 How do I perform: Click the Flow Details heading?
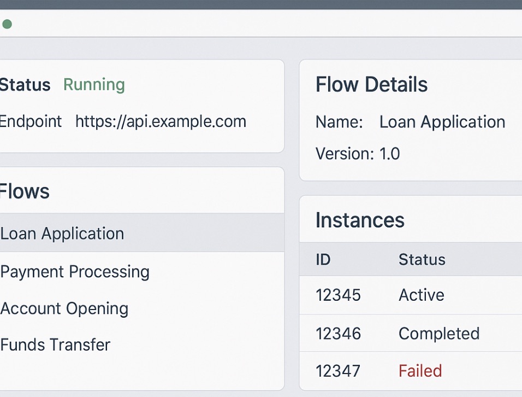click(x=371, y=84)
